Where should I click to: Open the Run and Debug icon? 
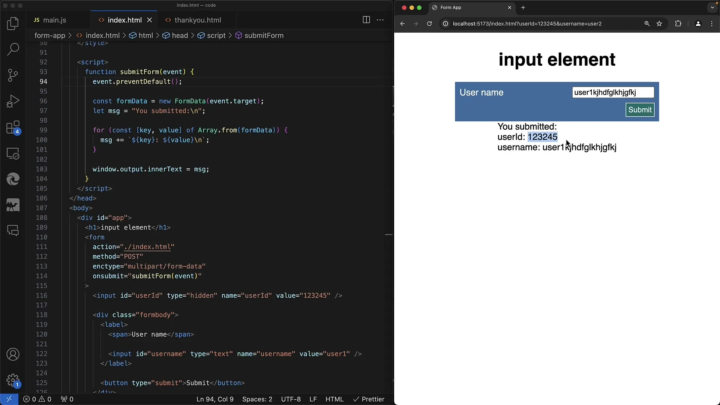(x=13, y=101)
